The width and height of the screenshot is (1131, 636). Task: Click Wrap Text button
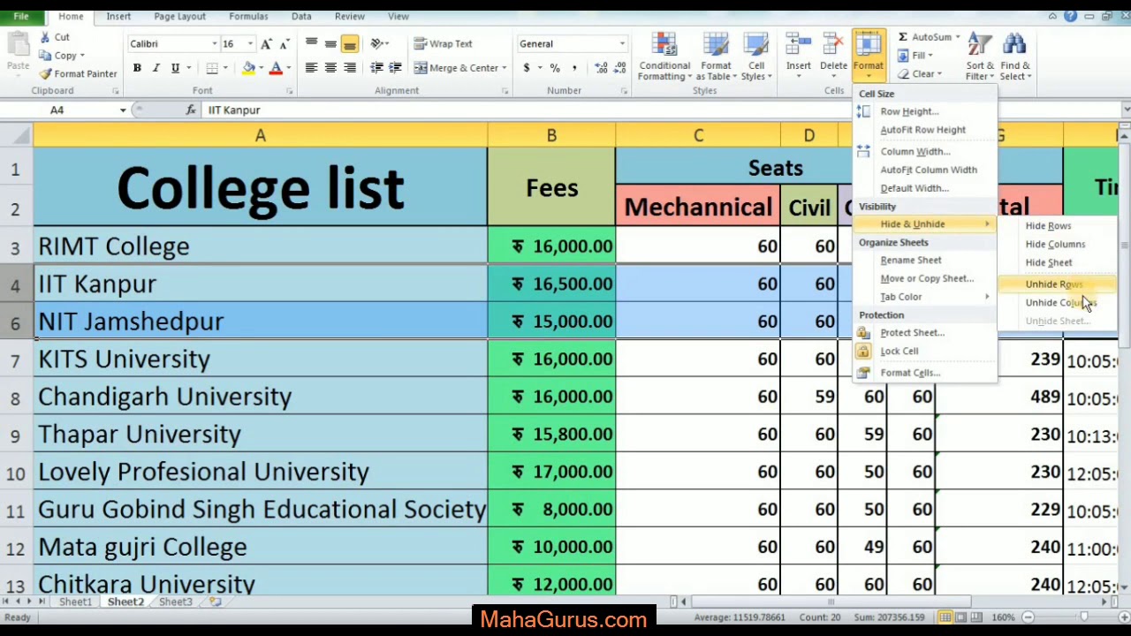pyautogui.click(x=444, y=43)
